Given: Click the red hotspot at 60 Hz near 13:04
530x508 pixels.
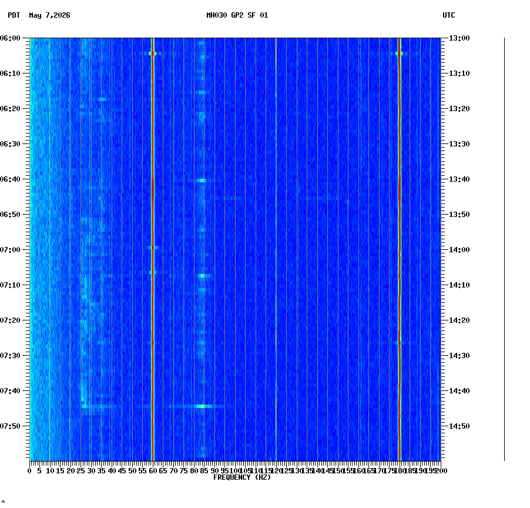Looking at the screenshot, I should [153, 54].
